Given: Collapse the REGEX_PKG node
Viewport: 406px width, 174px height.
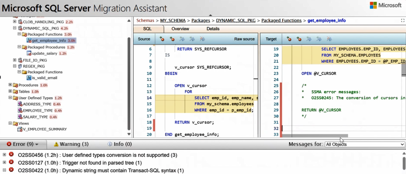Looking at the screenshot, I should [15, 66].
